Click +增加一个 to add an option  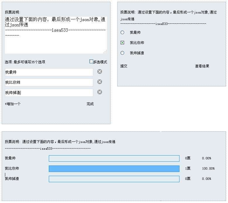coord(13,104)
